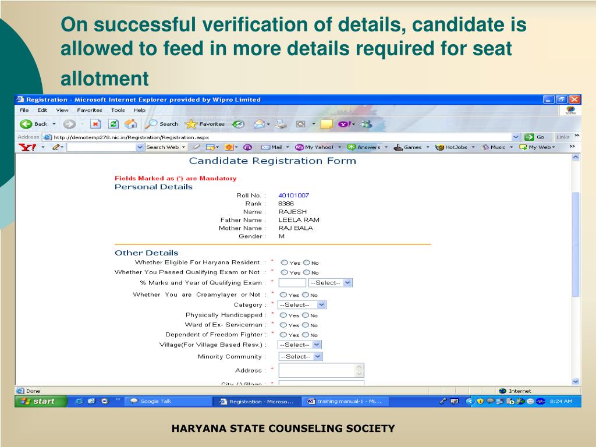Open Yahoo Games toolbar button

point(408,147)
